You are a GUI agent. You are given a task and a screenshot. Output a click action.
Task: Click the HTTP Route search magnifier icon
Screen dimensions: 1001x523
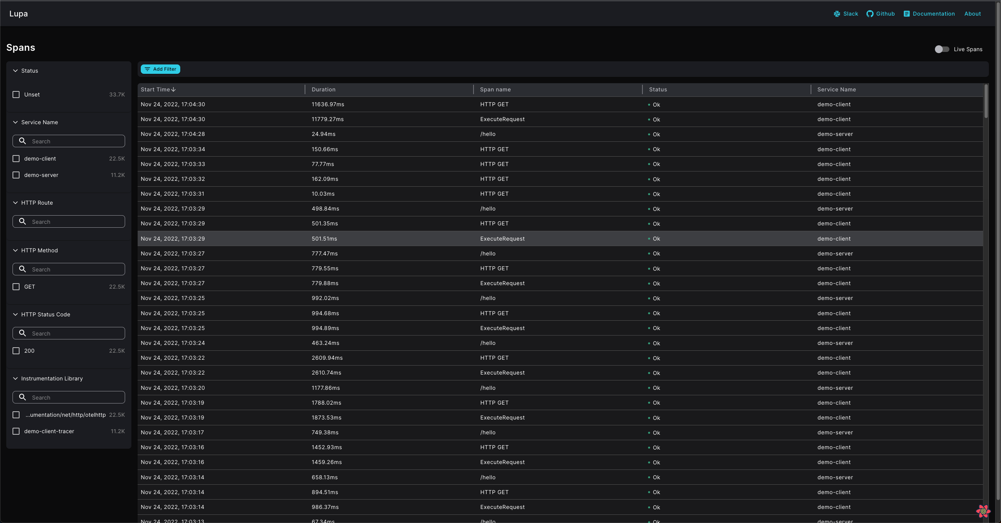(23, 221)
